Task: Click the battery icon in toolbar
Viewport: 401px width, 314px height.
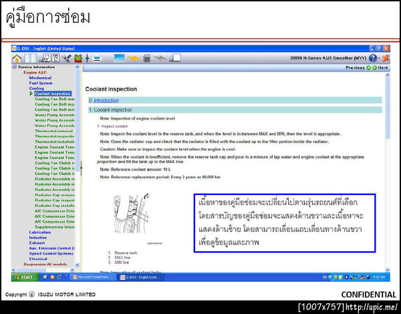Action: click(147, 58)
